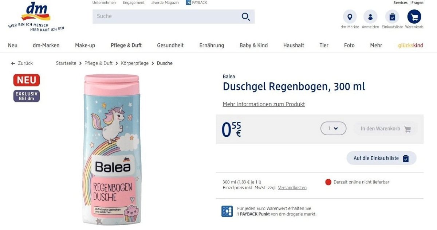Image resolution: width=437 pixels, height=230 pixels.
Task: Click the PAYBACK icon in top bar
Action: click(188, 3)
